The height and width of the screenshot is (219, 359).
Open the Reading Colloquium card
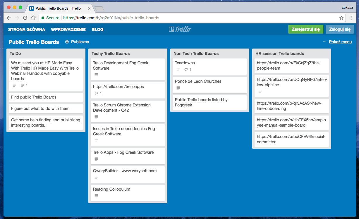tap(128, 193)
